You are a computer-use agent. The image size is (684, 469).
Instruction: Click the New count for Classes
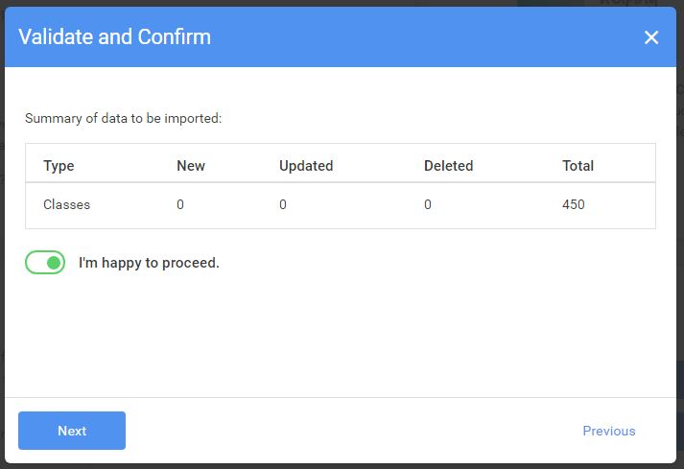pyautogui.click(x=180, y=204)
